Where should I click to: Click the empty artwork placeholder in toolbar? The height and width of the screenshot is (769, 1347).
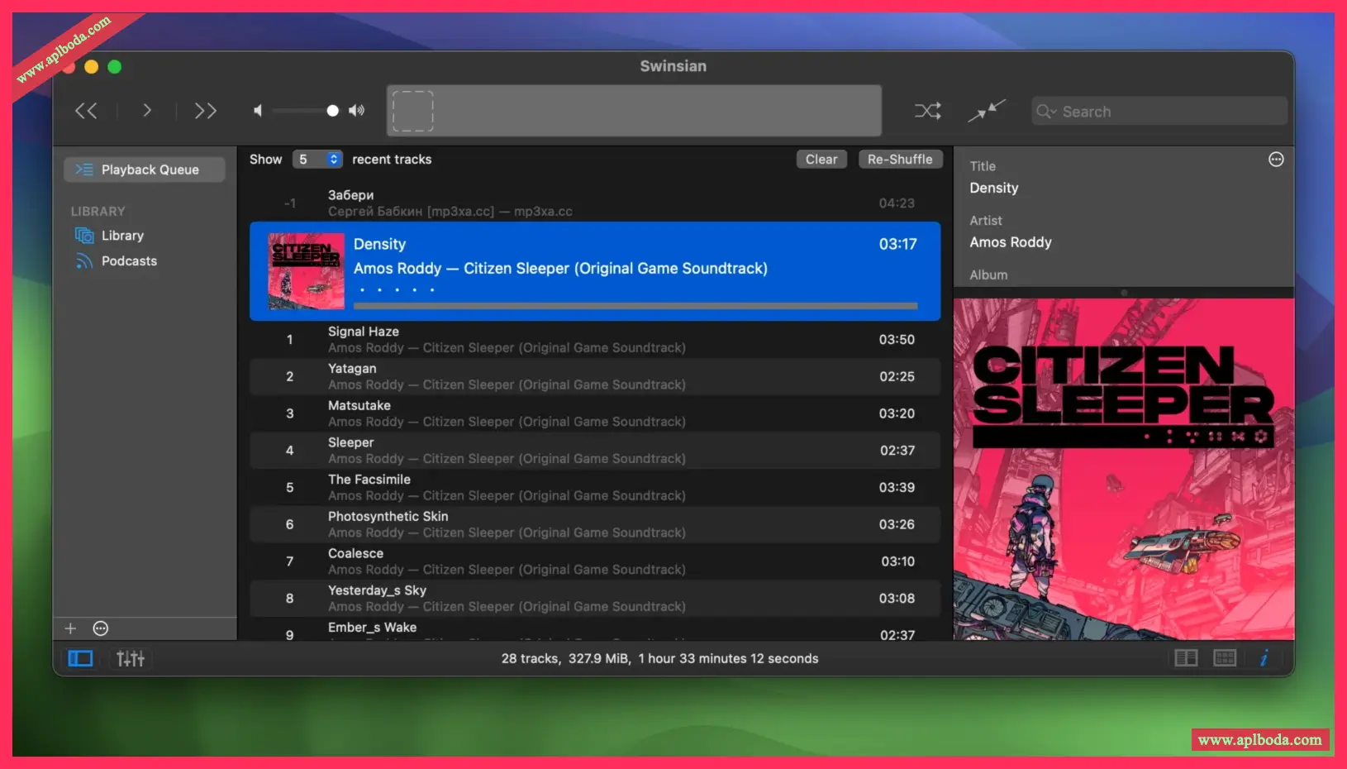pos(412,111)
